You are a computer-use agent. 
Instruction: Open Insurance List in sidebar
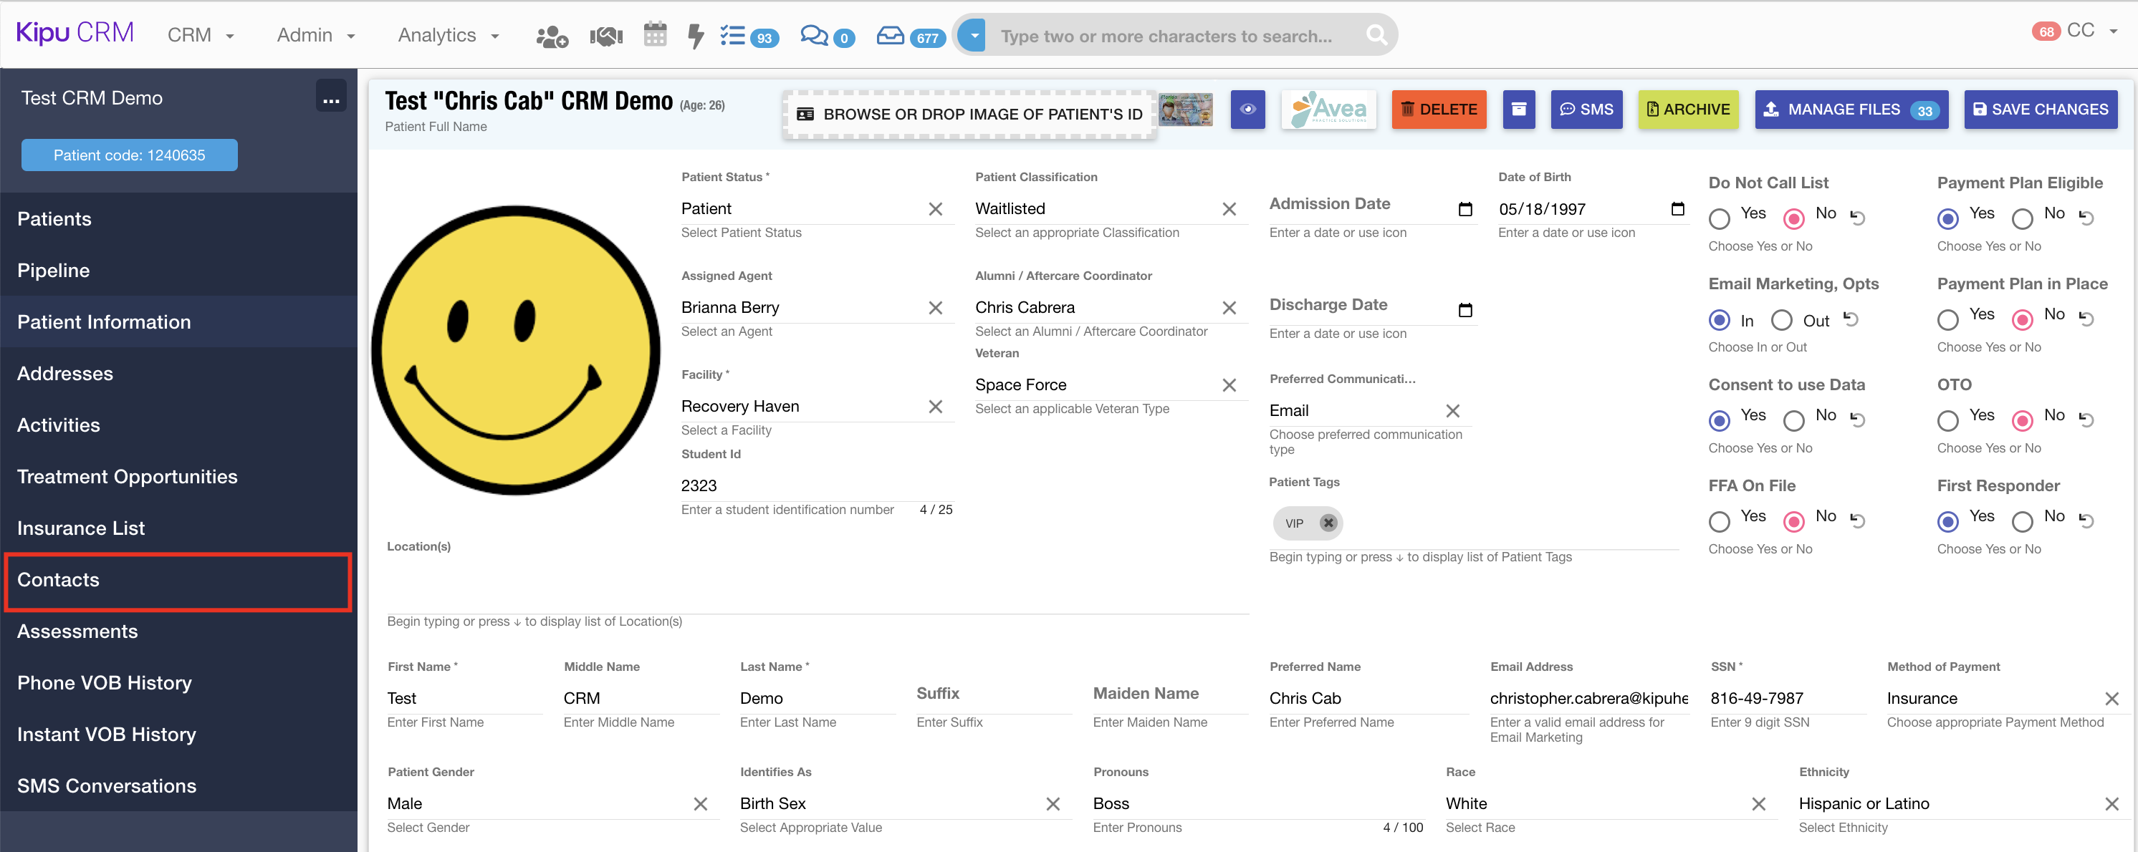(x=80, y=528)
